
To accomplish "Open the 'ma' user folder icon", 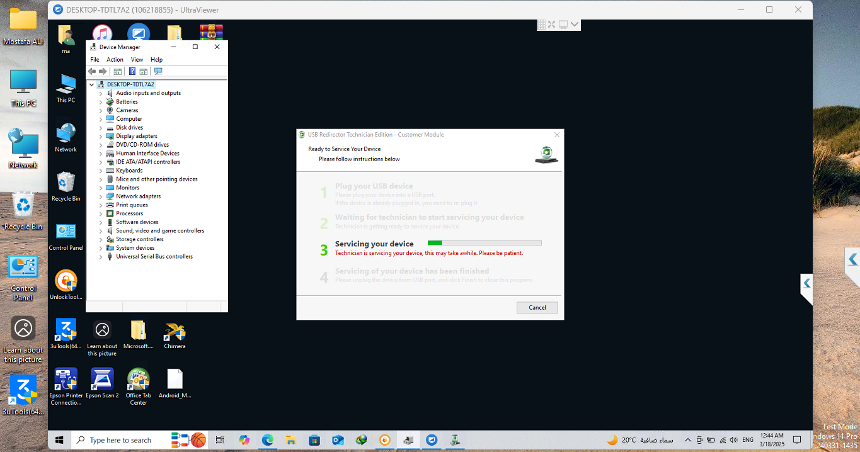I will (66, 40).
